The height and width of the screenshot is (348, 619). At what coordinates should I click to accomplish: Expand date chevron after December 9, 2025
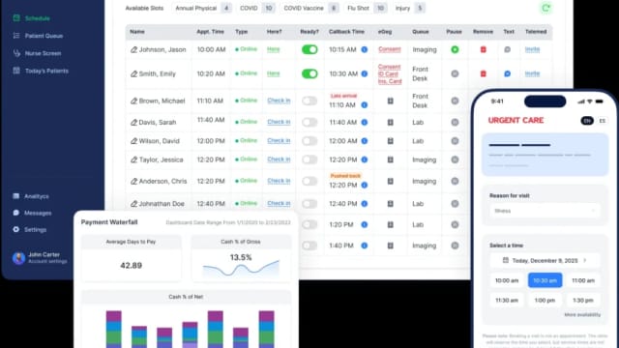[x=585, y=260]
